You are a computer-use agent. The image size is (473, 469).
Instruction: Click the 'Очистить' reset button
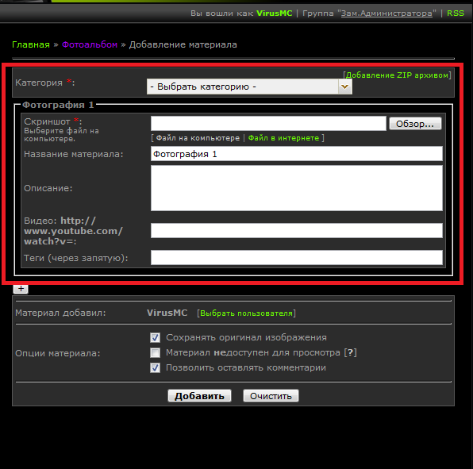[271, 396]
